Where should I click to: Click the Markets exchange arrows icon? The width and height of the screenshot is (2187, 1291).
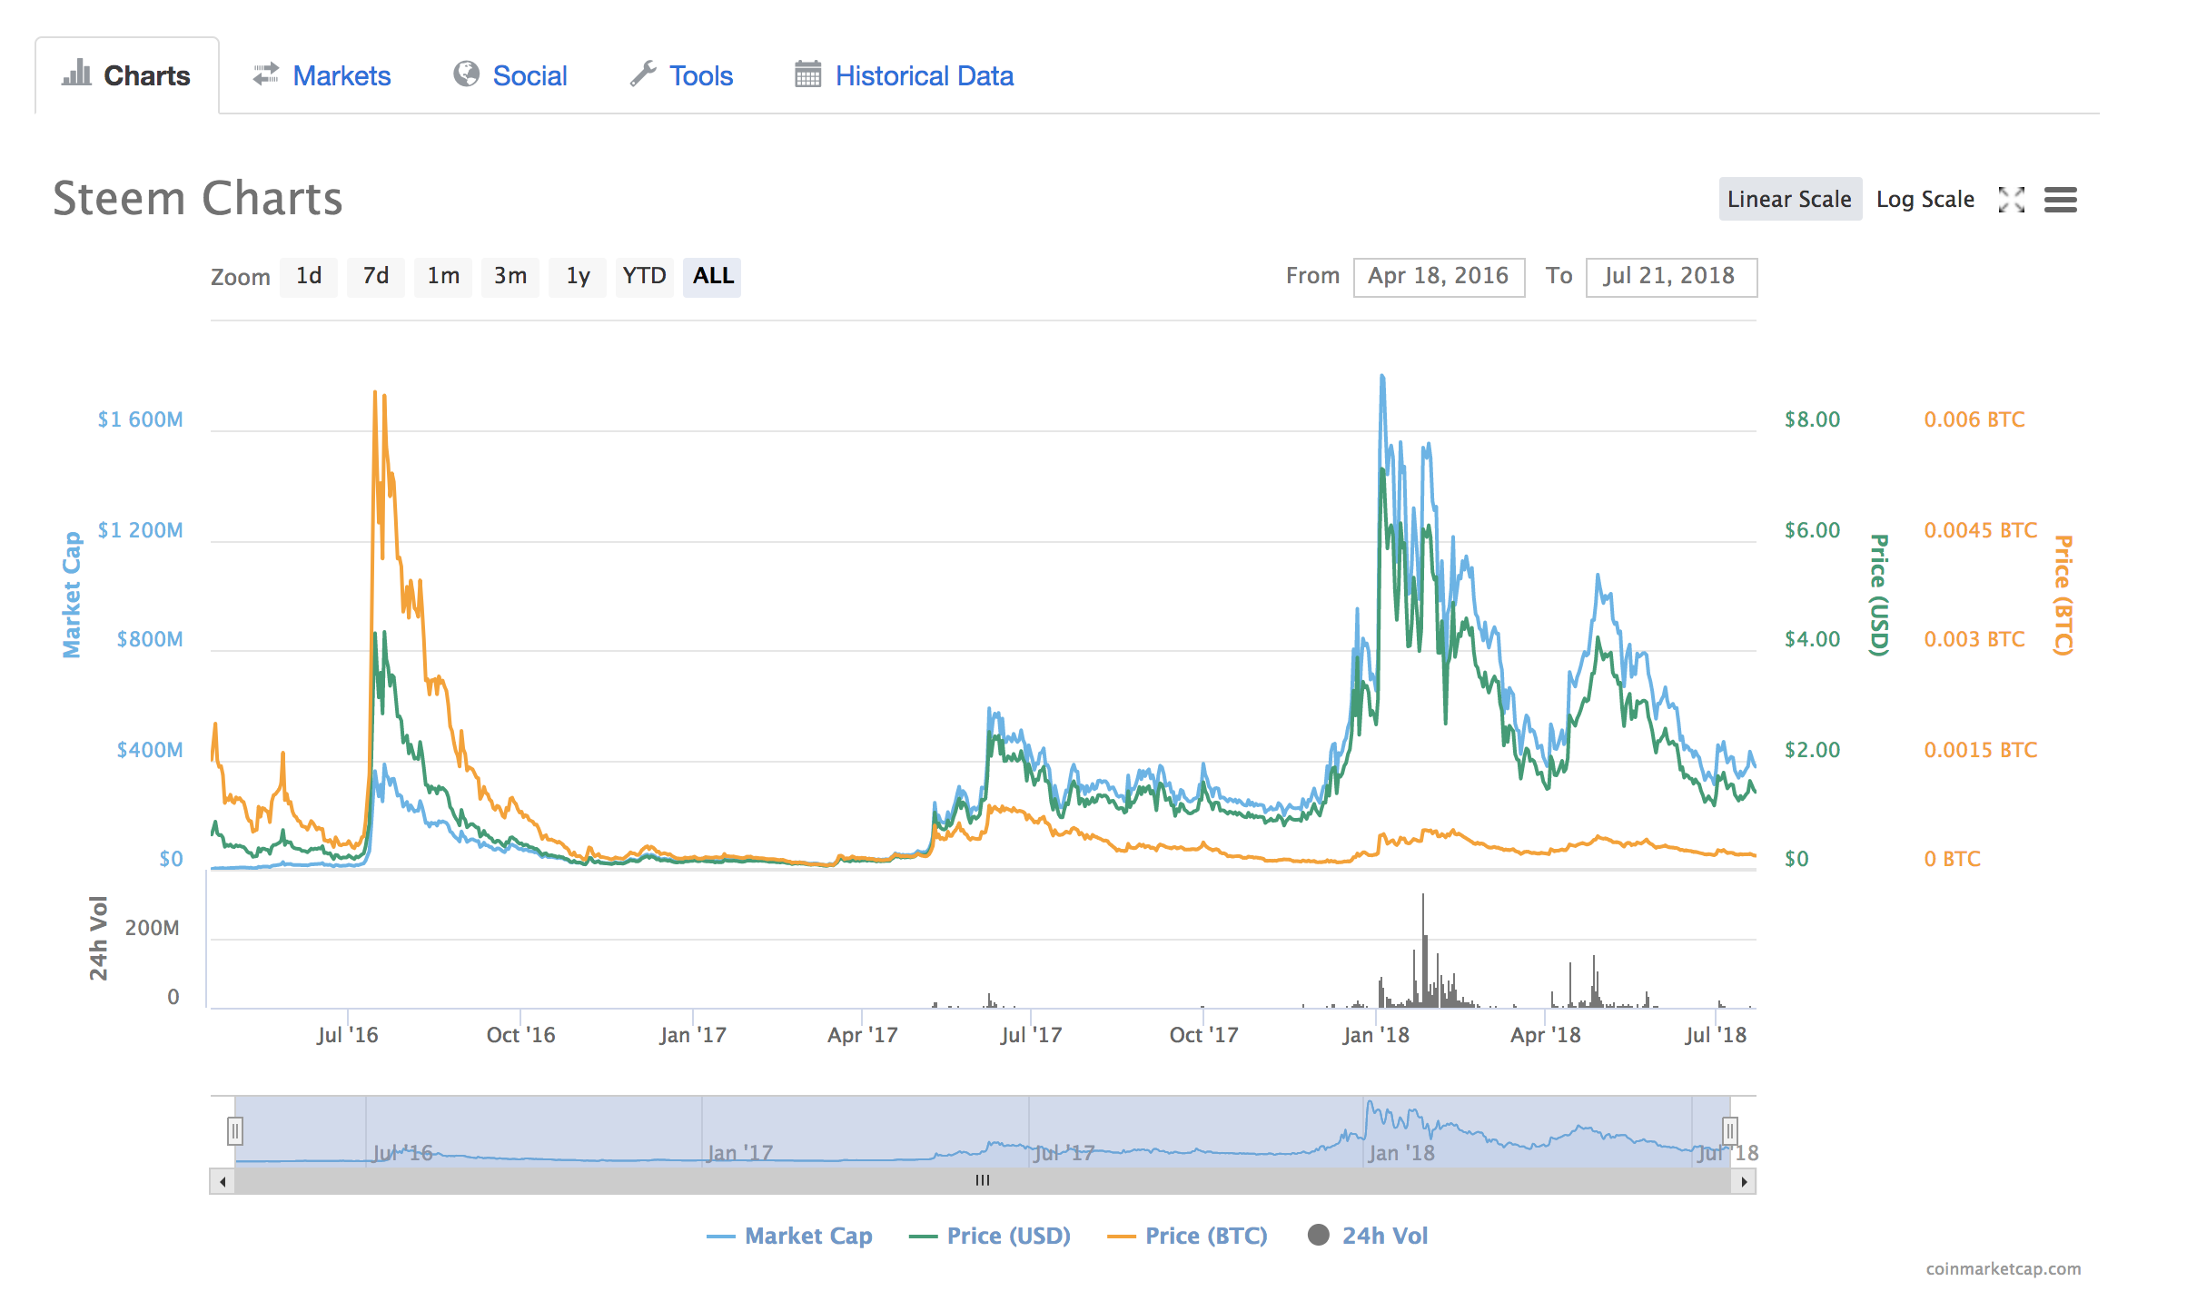pos(265,74)
